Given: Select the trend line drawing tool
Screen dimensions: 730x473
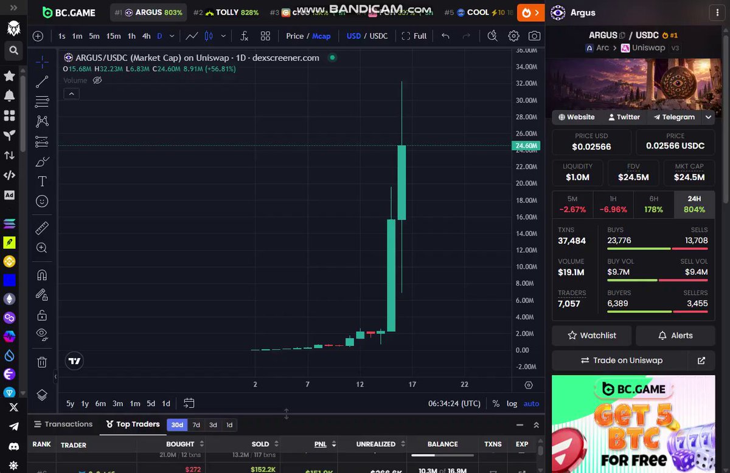Looking at the screenshot, I should 42,81.
